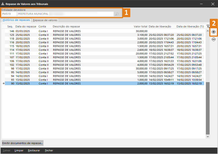Select row with Seq. 93

coord(104,80)
